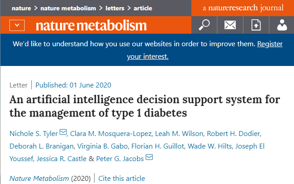
Task: Open the user account login icon
Action: pos(281,25)
